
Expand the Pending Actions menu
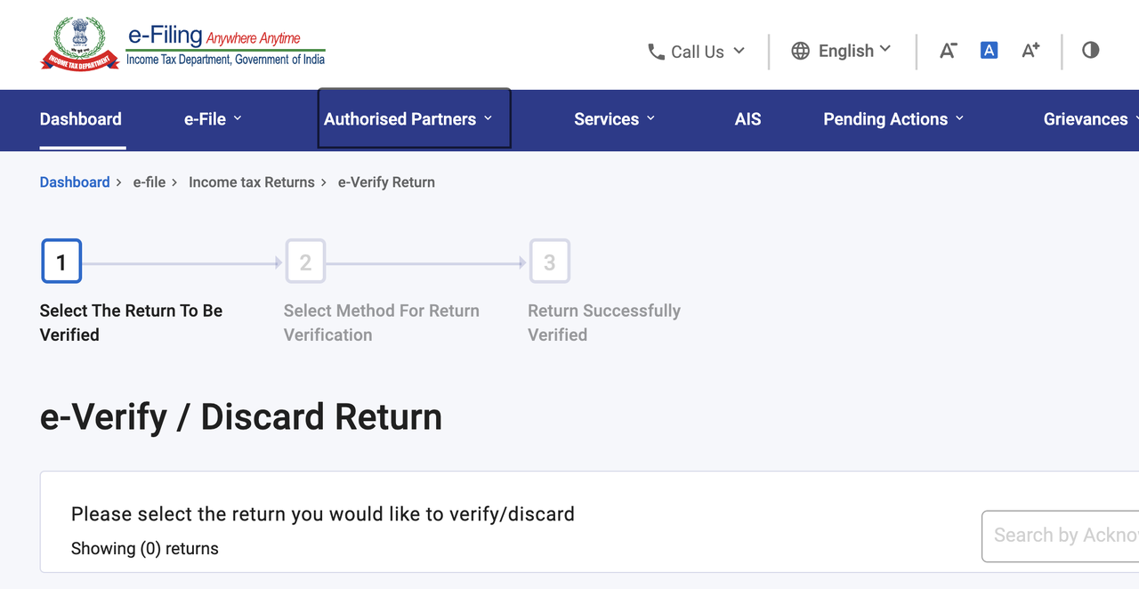pyautogui.click(x=893, y=119)
